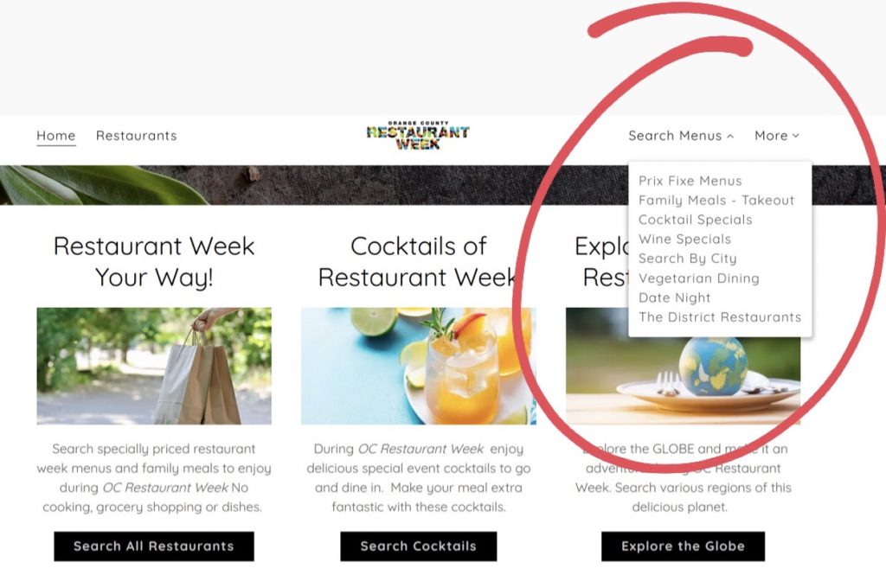The image size is (886, 575).
Task: Open Wine Specials from the menu
Action: coord(684,239)
